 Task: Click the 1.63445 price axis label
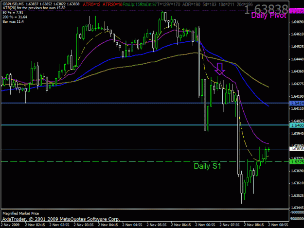[297, 208]
